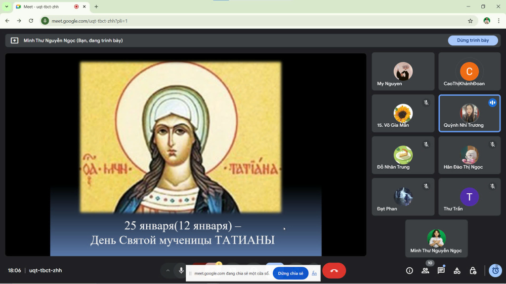
Task: Click the 18:06 time display
Action: [x=14, y=271]
